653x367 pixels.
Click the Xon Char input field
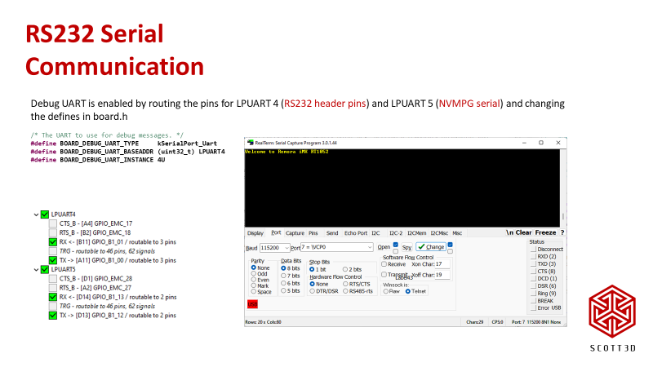pyautogui.click(x=442, y=264)
